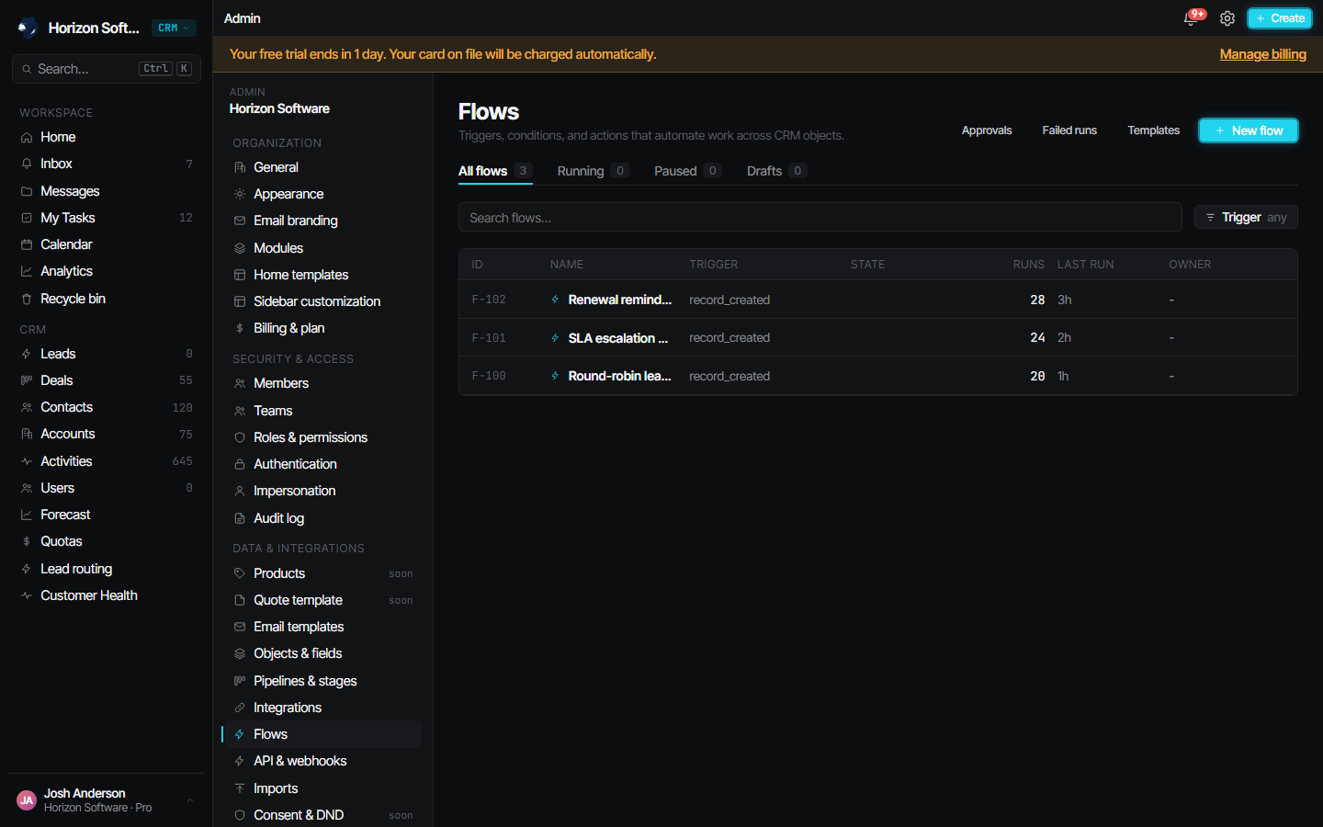Click the Recycle bin trash icon
This screenshot has height=827, width=1323.
click(27, 299)
